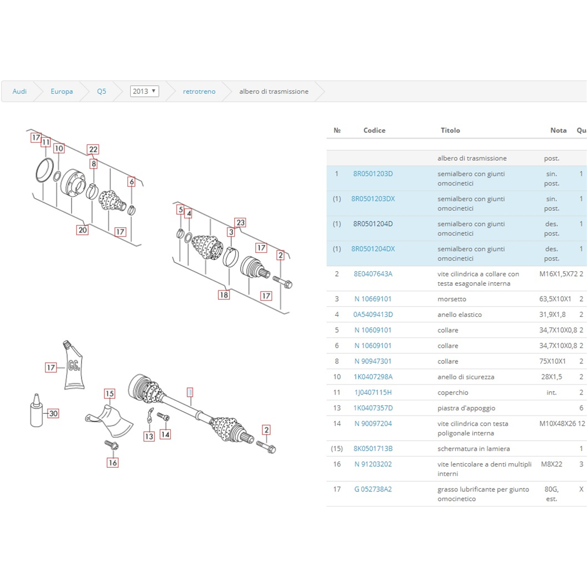Click callout 16 below the lens-head screw
Viewport: 587px width, 587px height.
[113, 463]
